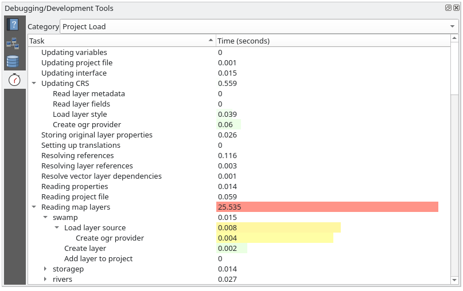Collapse the Load layer source node
Screen dimensions: 463x291
click(x=57, y=228)
